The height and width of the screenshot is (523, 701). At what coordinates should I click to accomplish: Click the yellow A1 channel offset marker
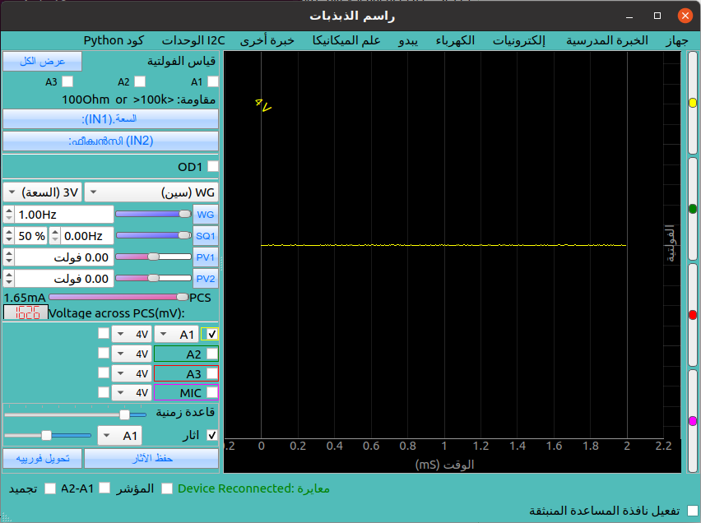[x=692, y=103]
